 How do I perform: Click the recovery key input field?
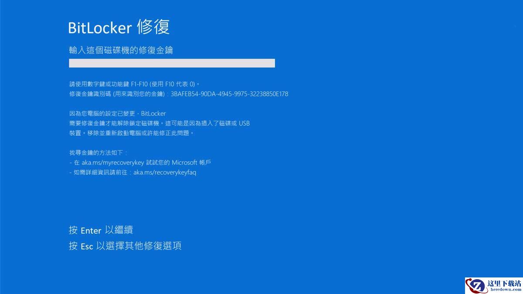(172, 63)
